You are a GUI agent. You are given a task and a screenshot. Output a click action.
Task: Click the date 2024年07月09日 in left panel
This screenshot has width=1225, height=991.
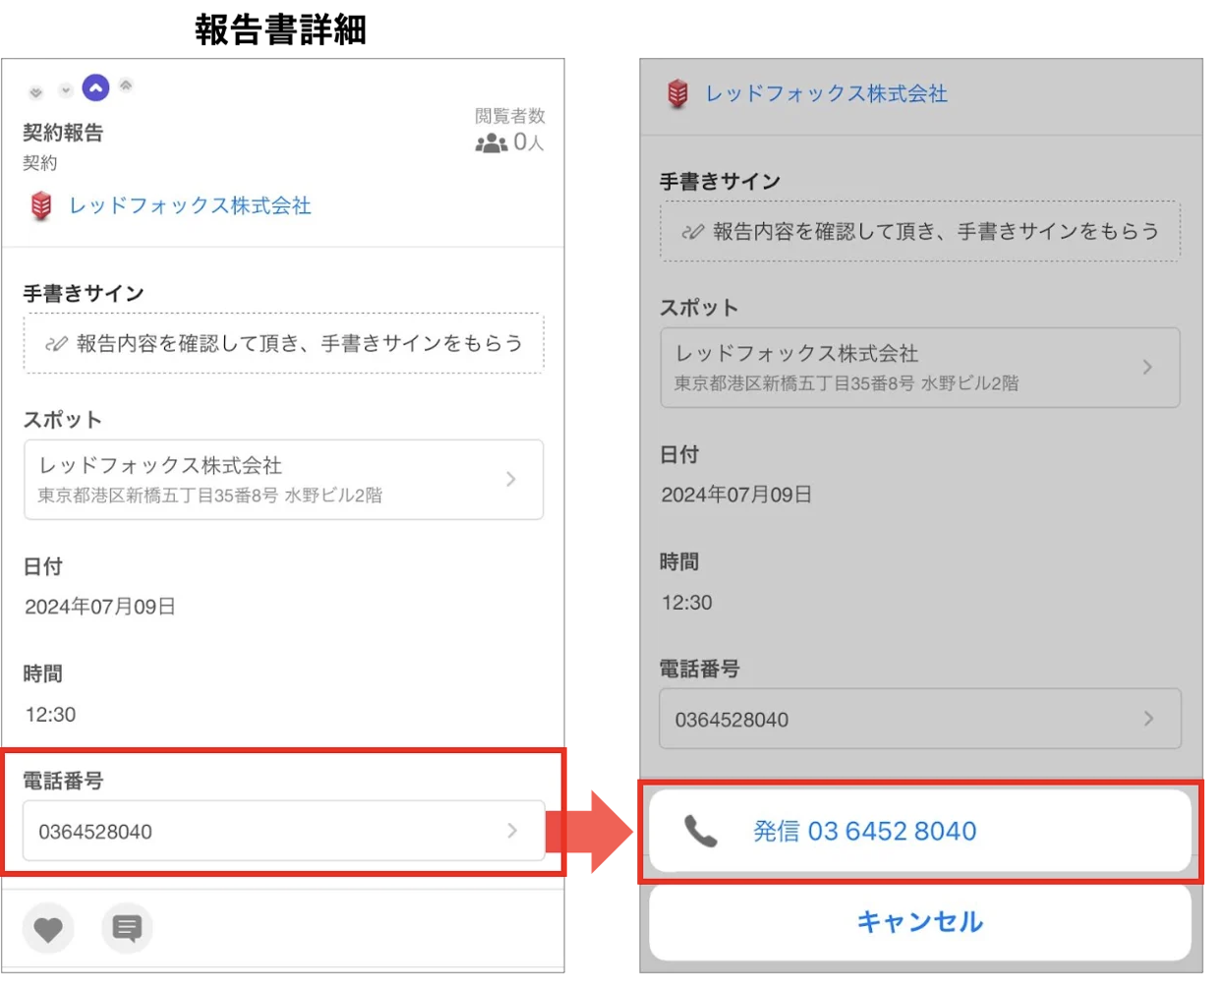click(100, 607)
